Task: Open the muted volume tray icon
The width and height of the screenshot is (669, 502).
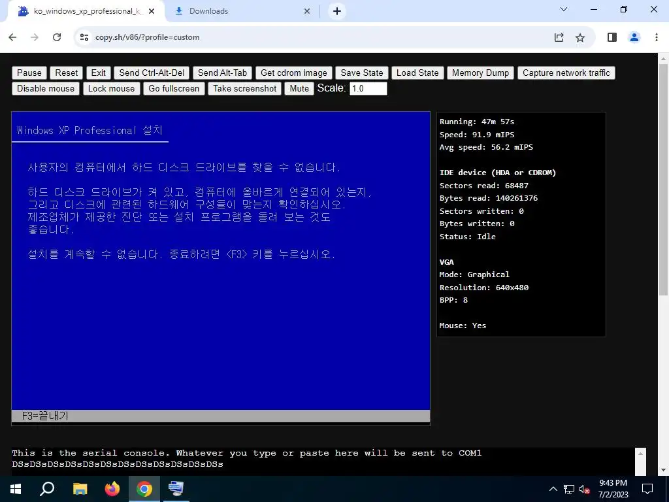Action: click(x=585, y=489)
